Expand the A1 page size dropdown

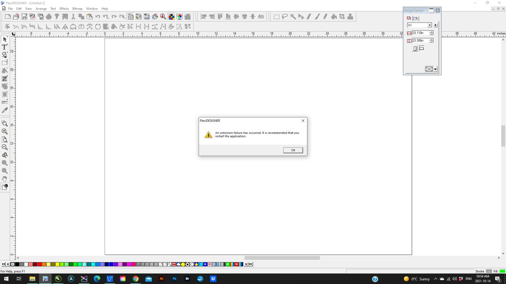coord(429,25)
